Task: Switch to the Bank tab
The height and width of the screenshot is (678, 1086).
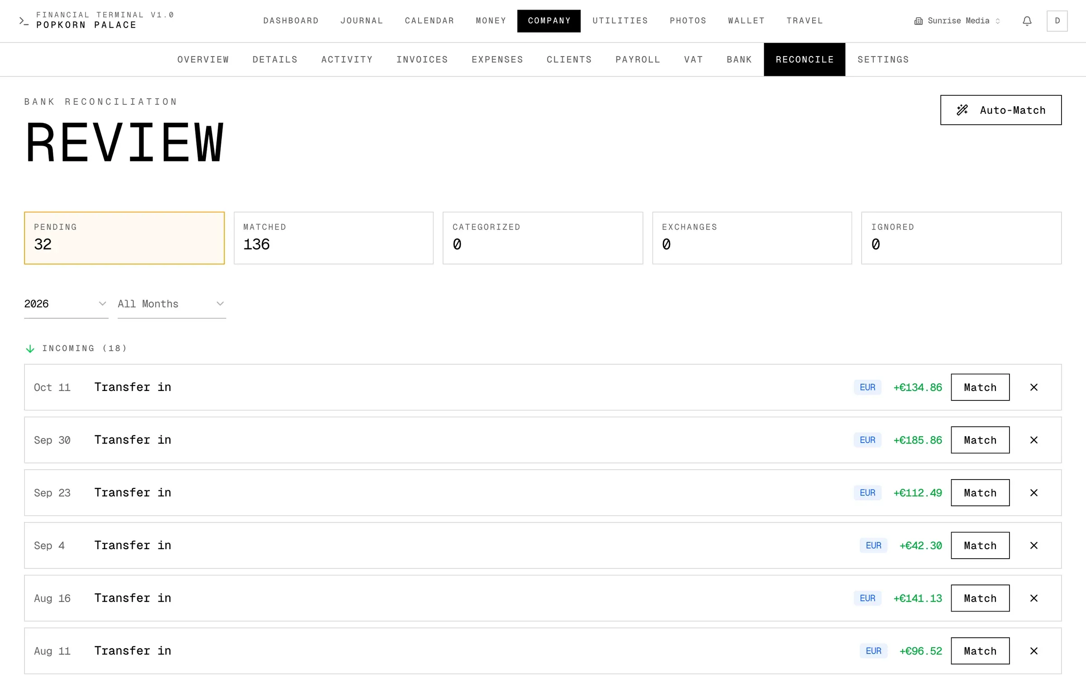Action: point(739,60)
